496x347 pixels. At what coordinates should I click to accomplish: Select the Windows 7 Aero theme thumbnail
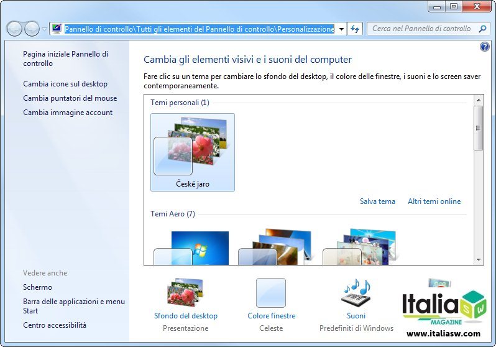coord(191,248)
